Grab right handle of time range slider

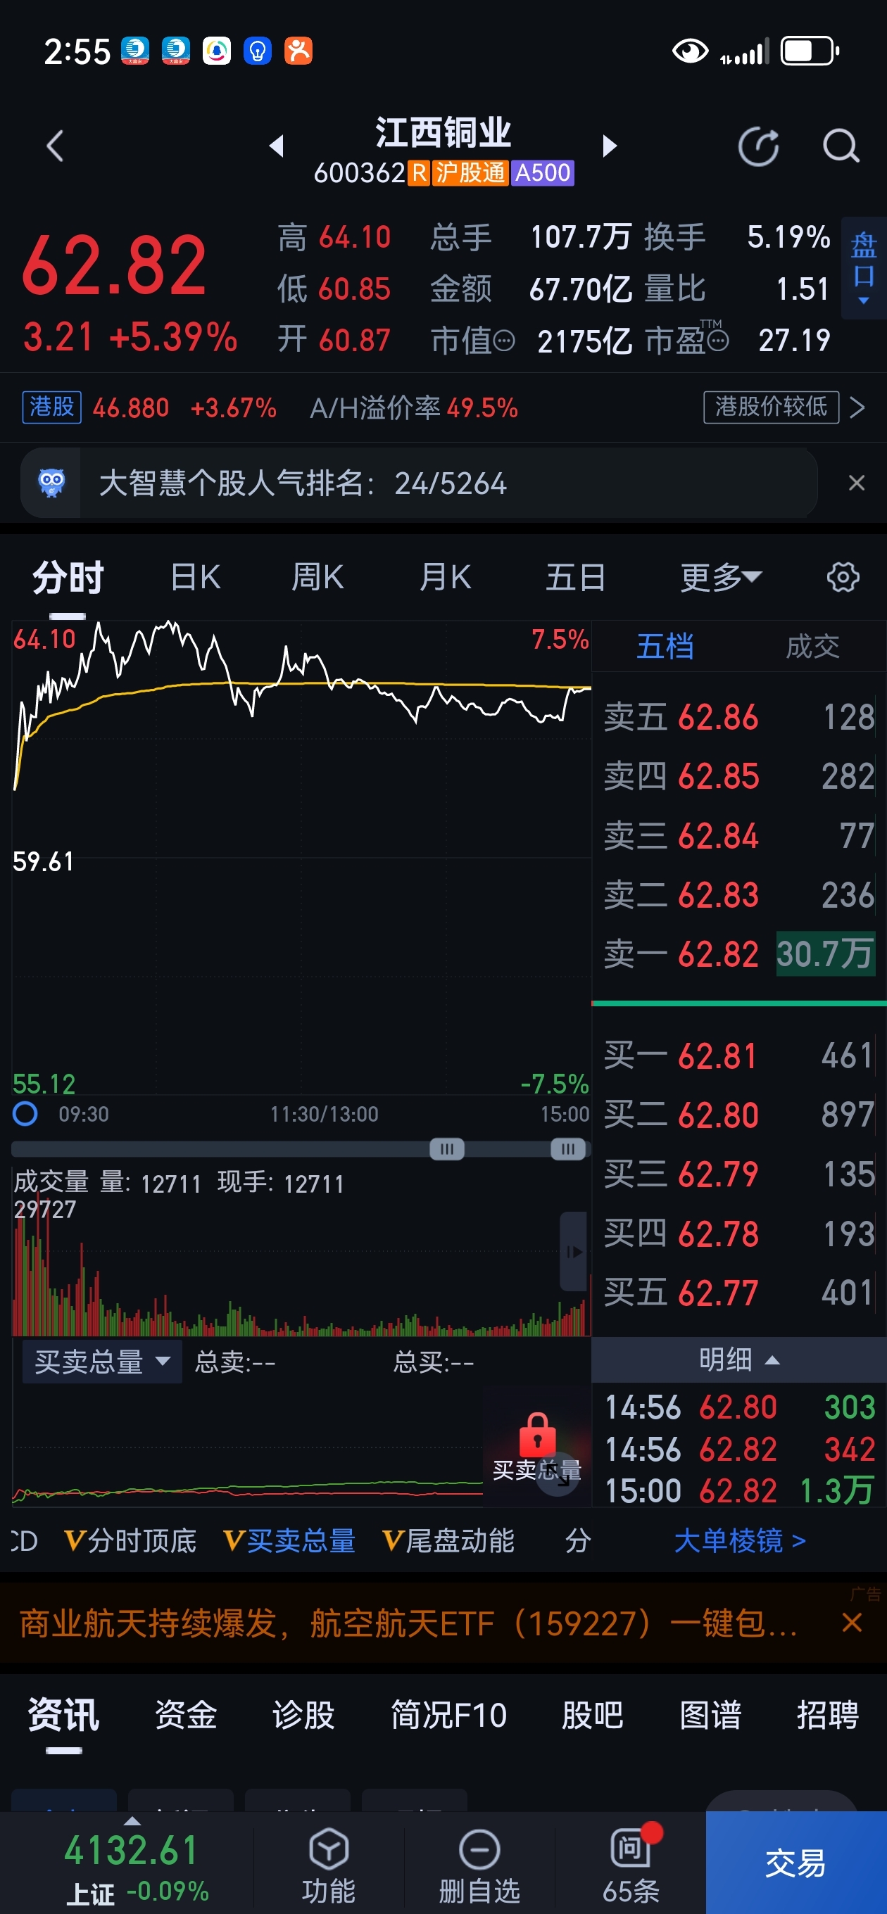coord(568,1149)
